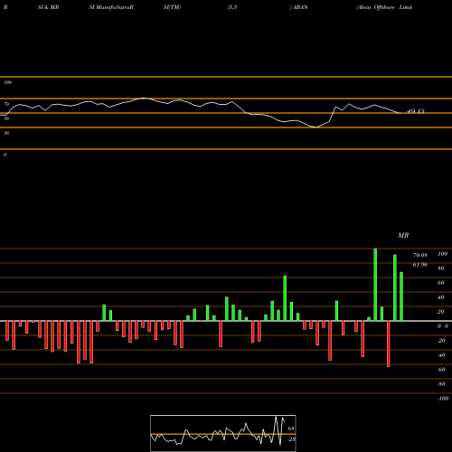Screen dimensions: 452x452
Task: Click the -100 axis label on MR chart
Action: coord(443,399)
